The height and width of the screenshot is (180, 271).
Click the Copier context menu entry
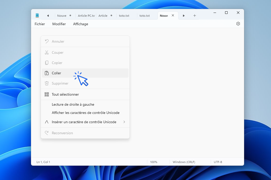click(85, 63)
